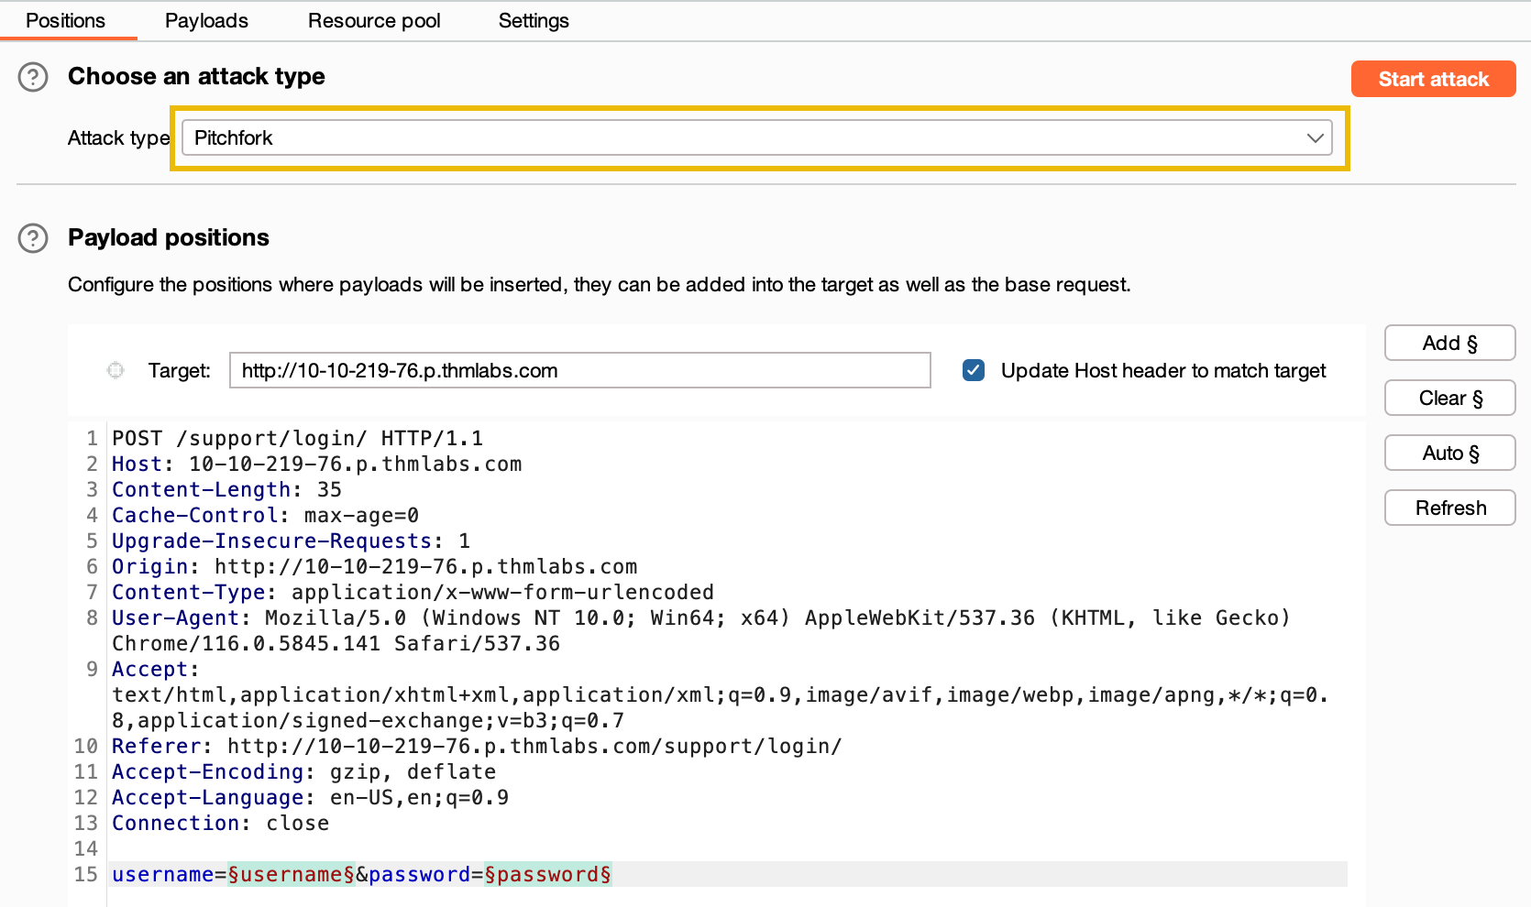Click the §username§ payload position

coord(292,874)
